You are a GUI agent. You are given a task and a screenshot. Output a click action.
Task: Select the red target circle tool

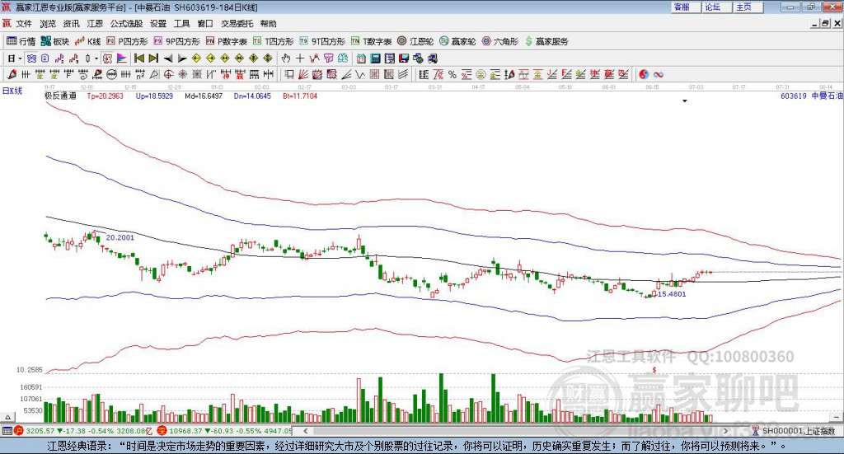[166, 75]
